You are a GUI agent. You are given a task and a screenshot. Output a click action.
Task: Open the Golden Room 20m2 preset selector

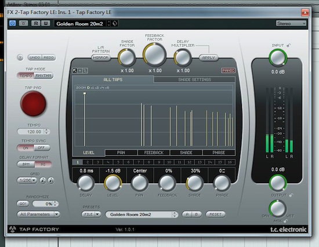click(x=142, y=215)
